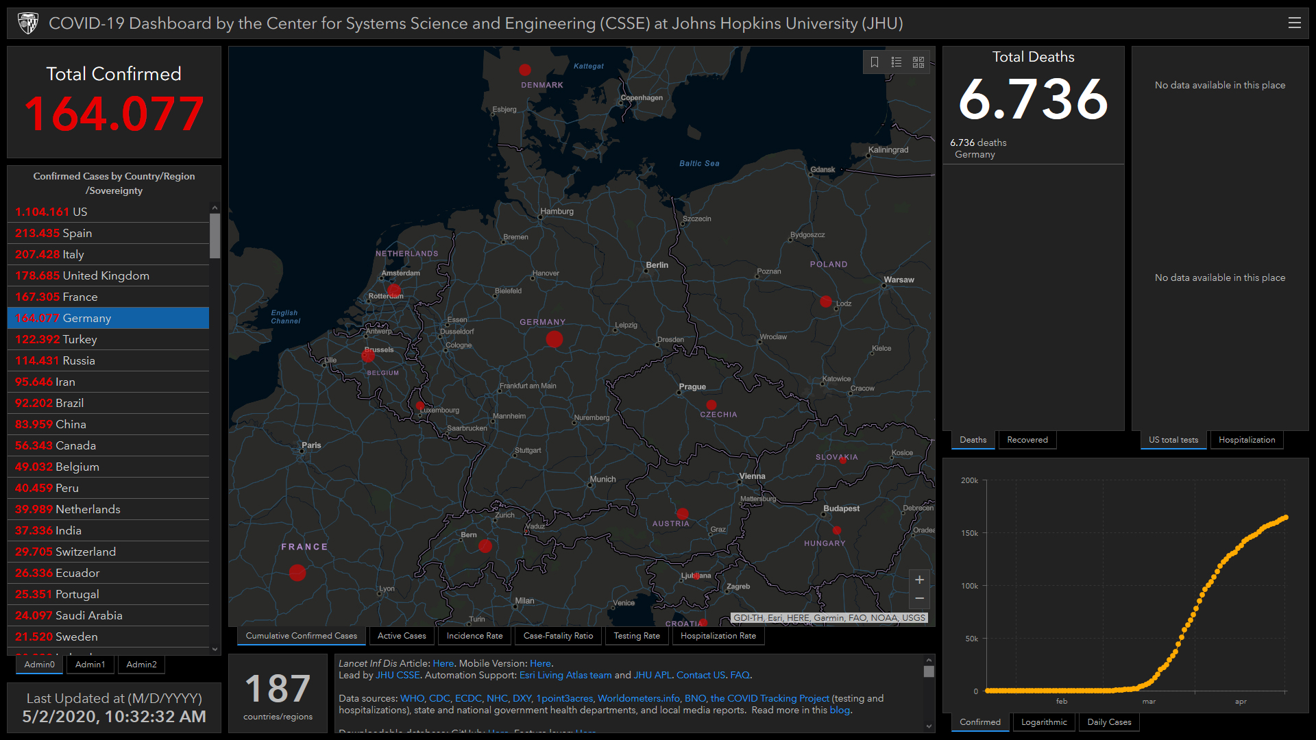Screen dimensions: 1316x740
Task: Select Russia in the country list
Action: click(108, 360)
